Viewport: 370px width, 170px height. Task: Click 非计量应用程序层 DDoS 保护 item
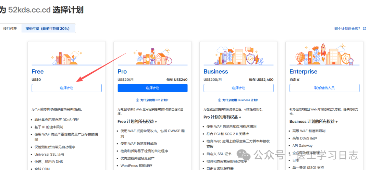pos(57,120)
